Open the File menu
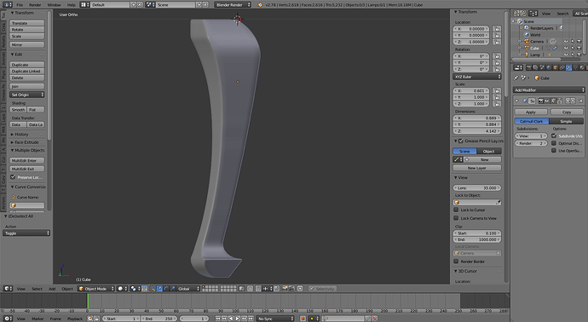 (20, 5)
